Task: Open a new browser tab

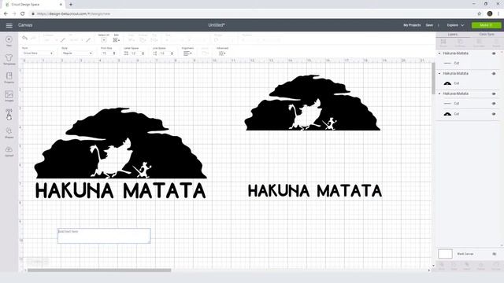Action: coord(71,5)
